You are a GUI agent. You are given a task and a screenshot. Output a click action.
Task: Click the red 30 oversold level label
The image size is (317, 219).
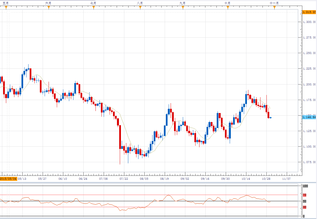point(305,207)
